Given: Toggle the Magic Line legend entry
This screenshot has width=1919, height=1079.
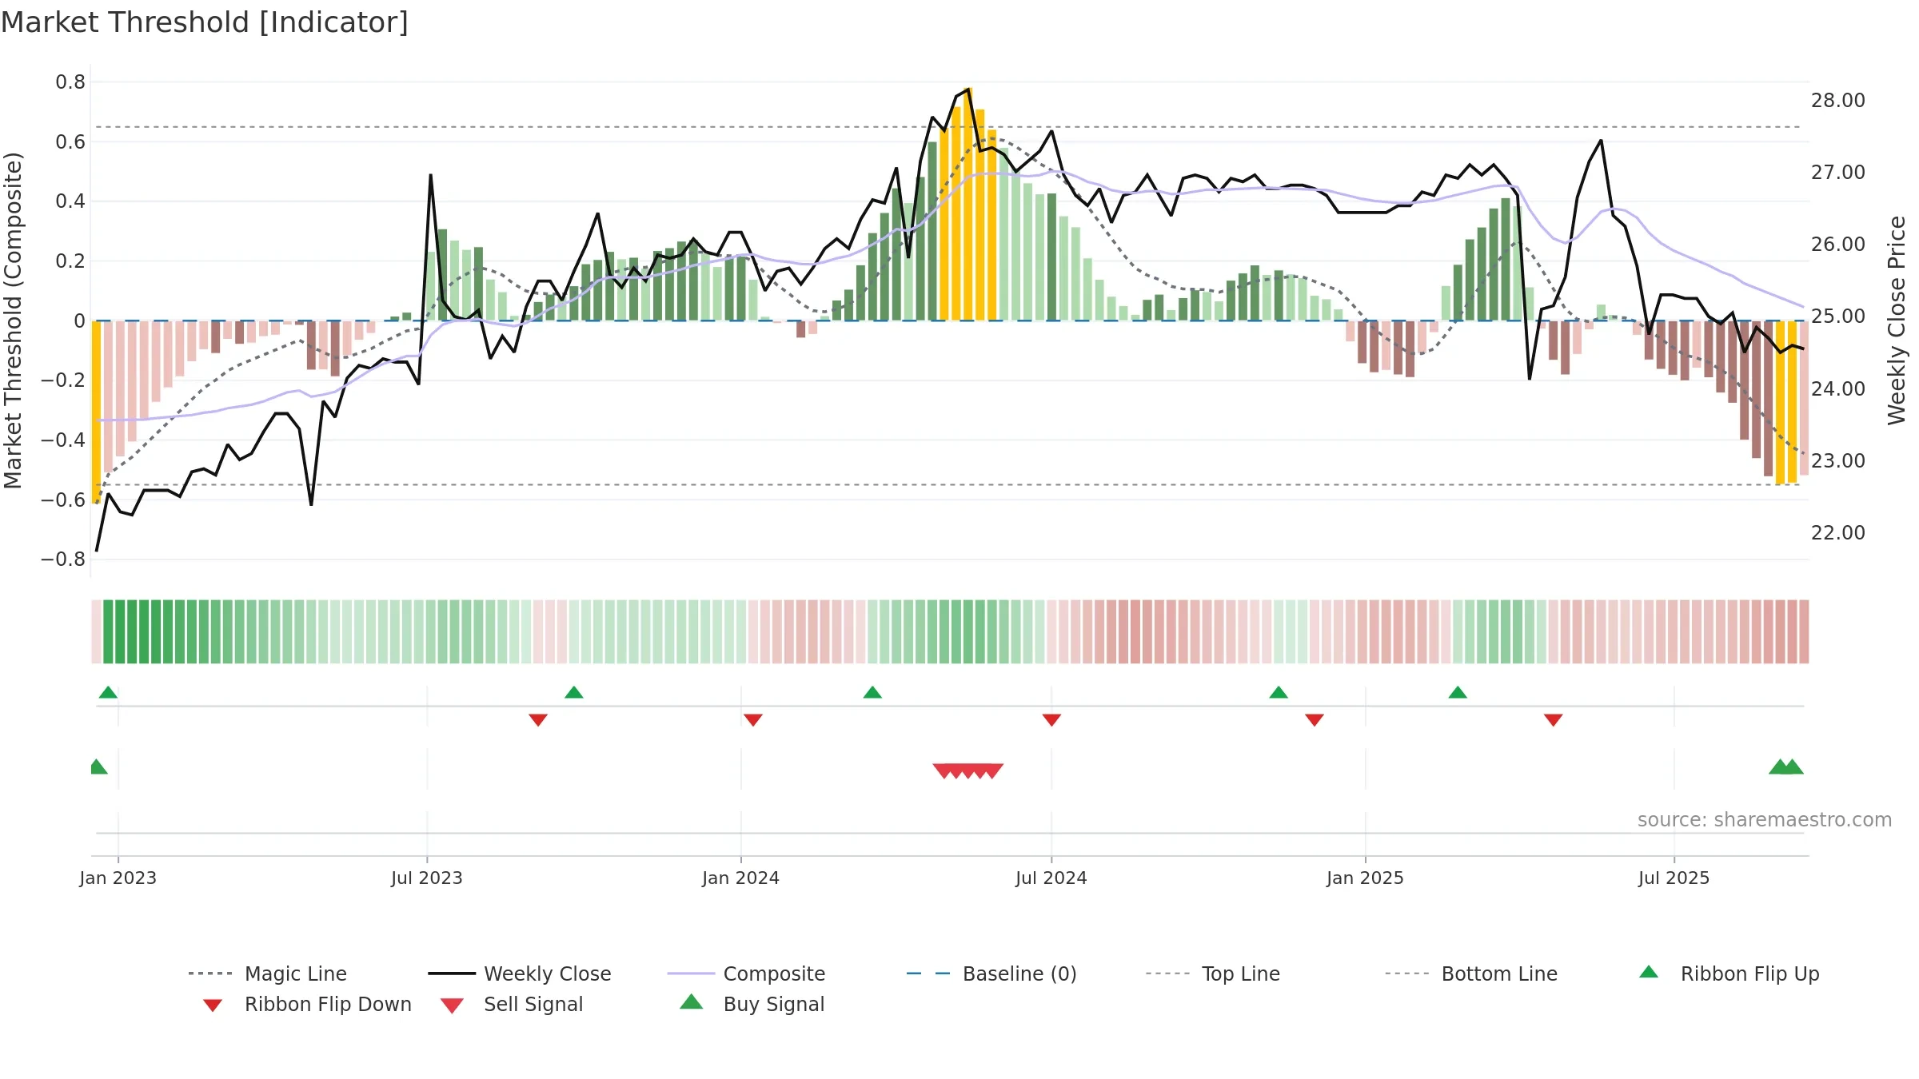Looking at the screenshot, I should (268, 973).
